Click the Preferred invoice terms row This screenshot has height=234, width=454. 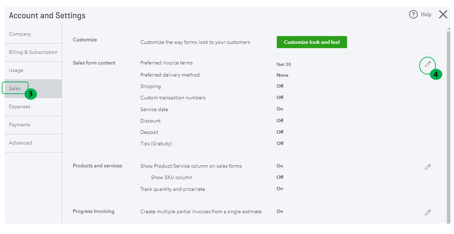[x=166, y=63]
